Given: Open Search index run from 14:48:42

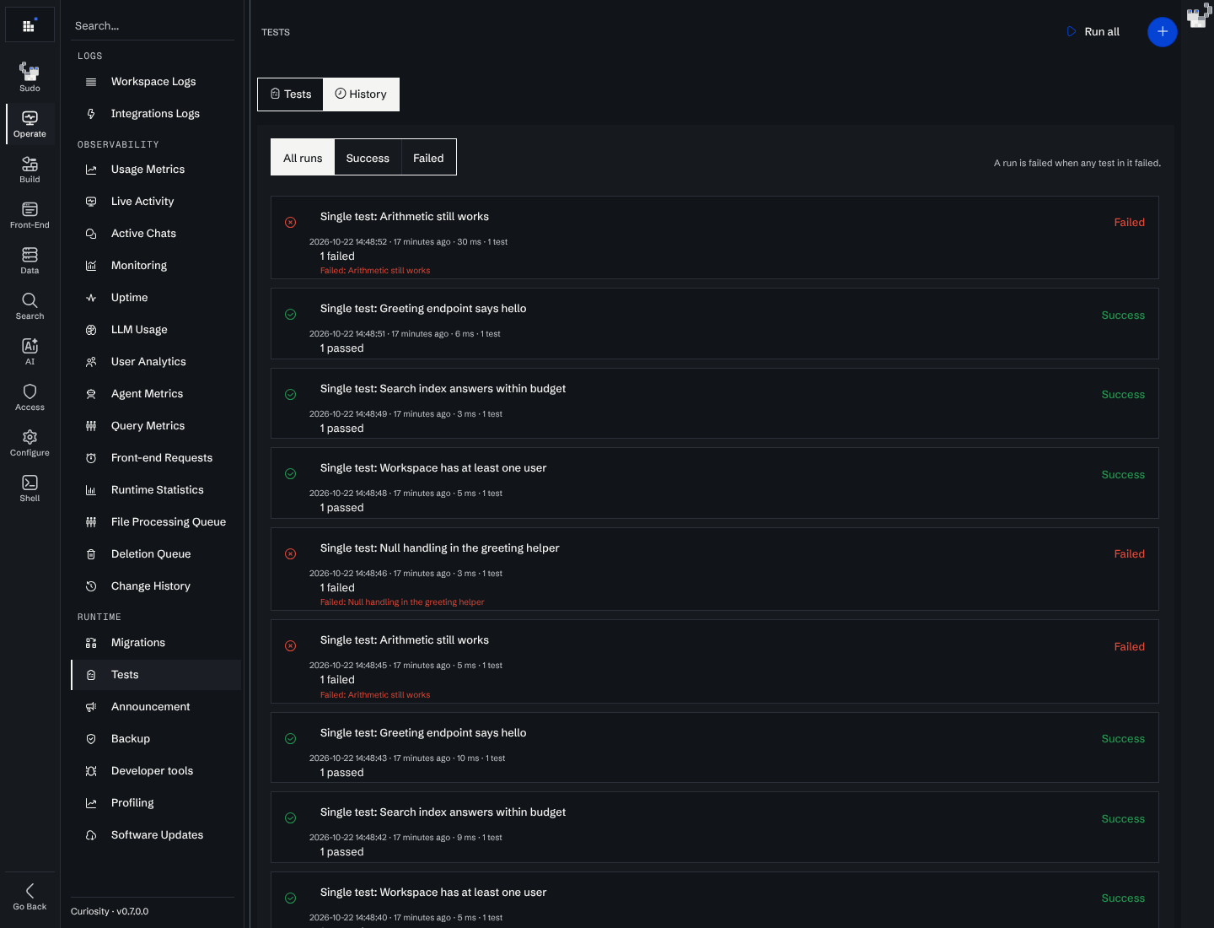Looking at the screenshot, I should click(714, 827).
